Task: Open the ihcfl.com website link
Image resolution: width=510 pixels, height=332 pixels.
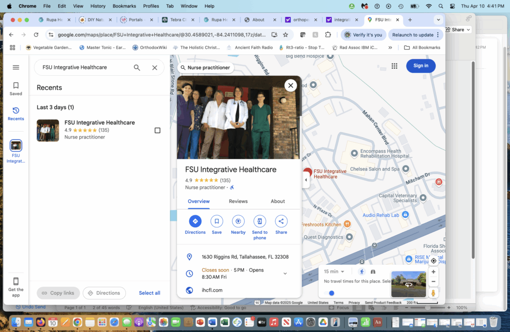Action: point(212,290)
